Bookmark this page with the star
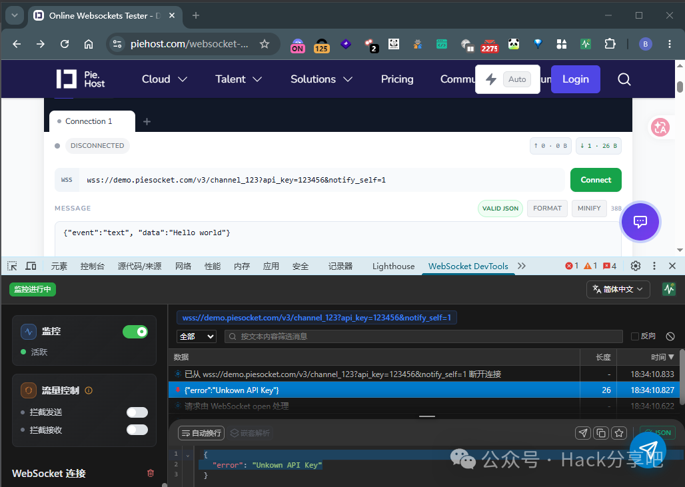685x487 pixels. pyautogui.click(x=265, y=44)
